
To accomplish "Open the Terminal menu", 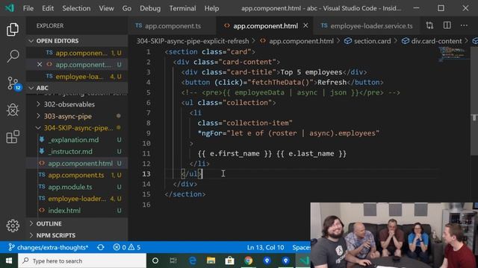I will click(x=182, y=8).
